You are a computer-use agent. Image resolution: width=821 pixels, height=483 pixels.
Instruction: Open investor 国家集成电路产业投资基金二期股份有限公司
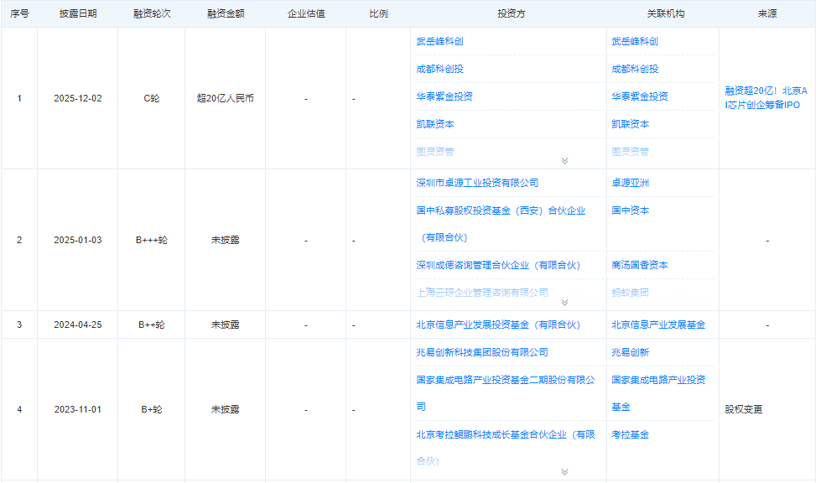[506, 393]
